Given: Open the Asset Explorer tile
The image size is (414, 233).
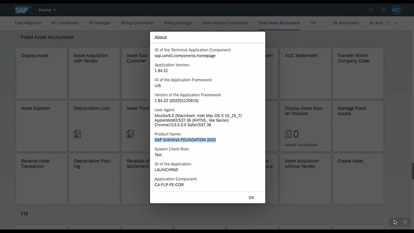Looking at the screenshot, I should 41,126.
